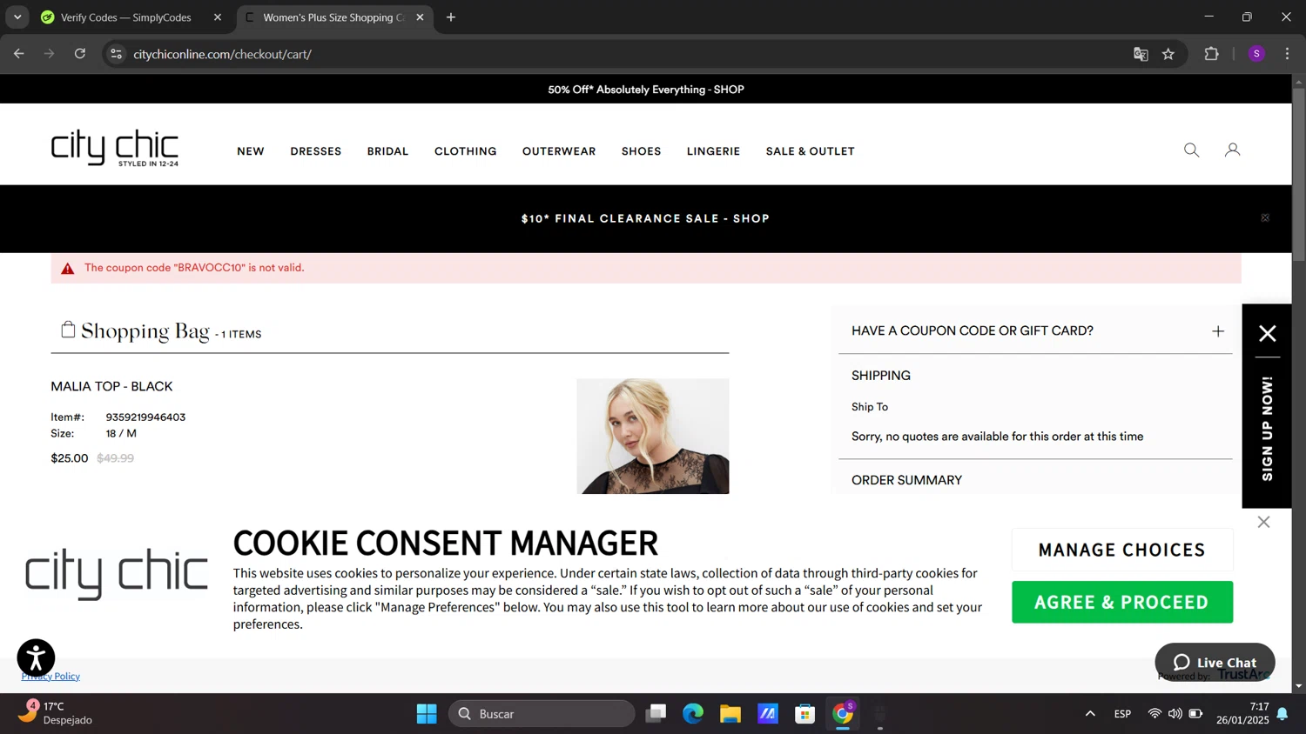Viewport: 1306px width, 734px height.
Task: Show hidden system tray icons
Action: [1090, 714]
